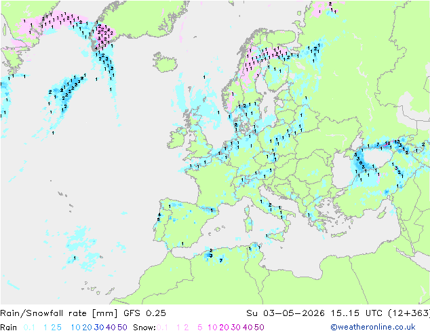Select the Rain legend value 20
Image resolution: width=430 pixels, height=333 pixels.
[87, 328]
